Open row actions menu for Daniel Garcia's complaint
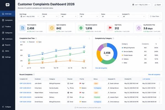Image resolution: width=165 pixels, height=110 pixels. pos(159,102)
